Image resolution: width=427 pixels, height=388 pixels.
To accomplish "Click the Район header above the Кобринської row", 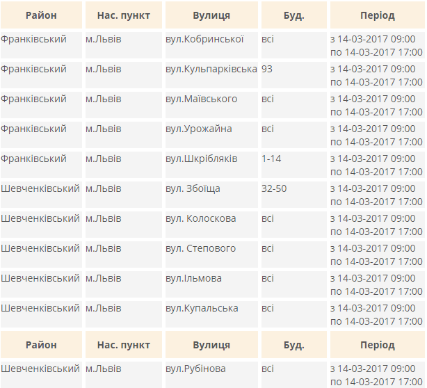I will coord(41,15).
